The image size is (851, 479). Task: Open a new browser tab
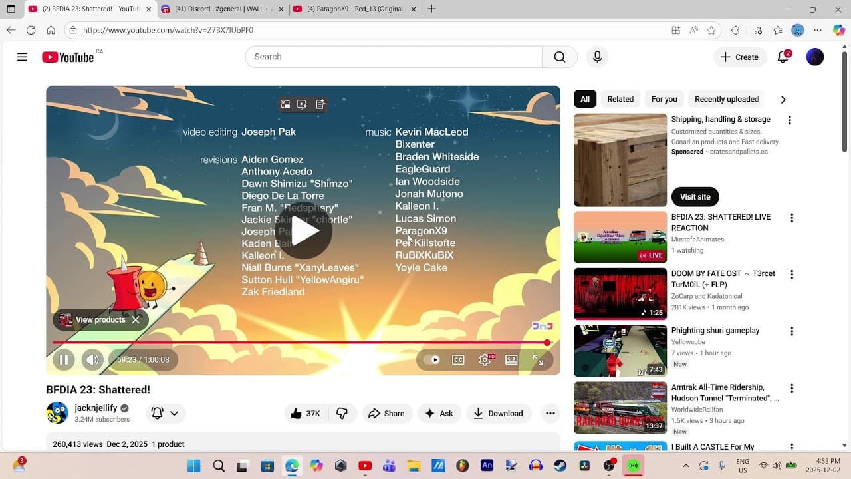point(431,9)
